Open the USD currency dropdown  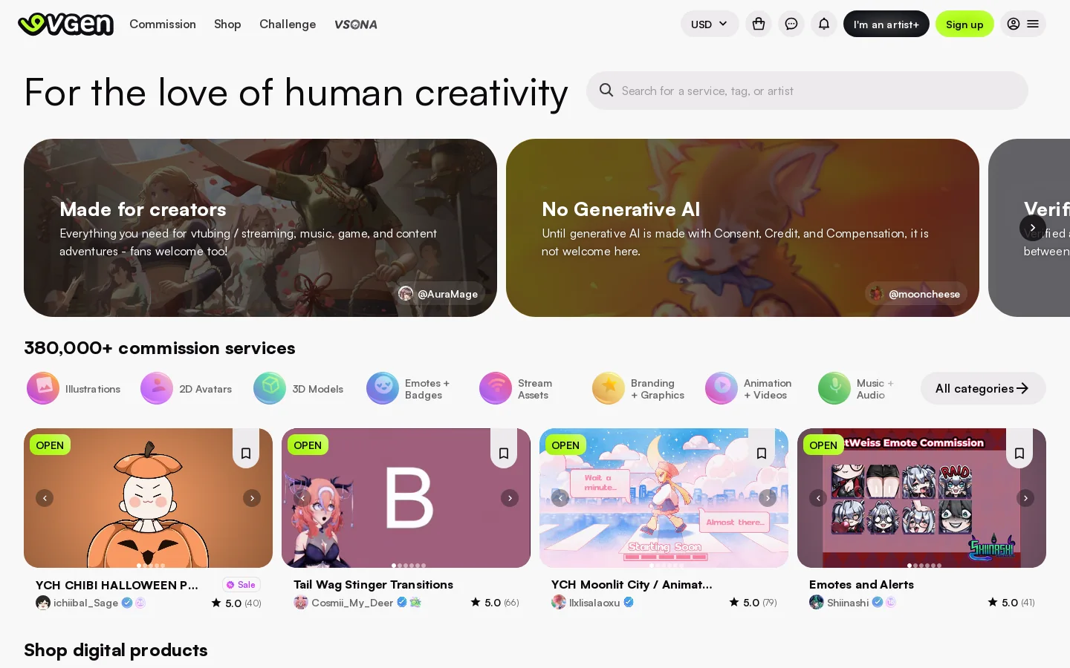tap(710, 24)
